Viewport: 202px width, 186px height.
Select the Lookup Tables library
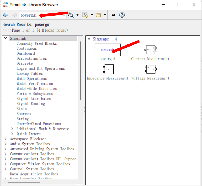pos(30,73)
